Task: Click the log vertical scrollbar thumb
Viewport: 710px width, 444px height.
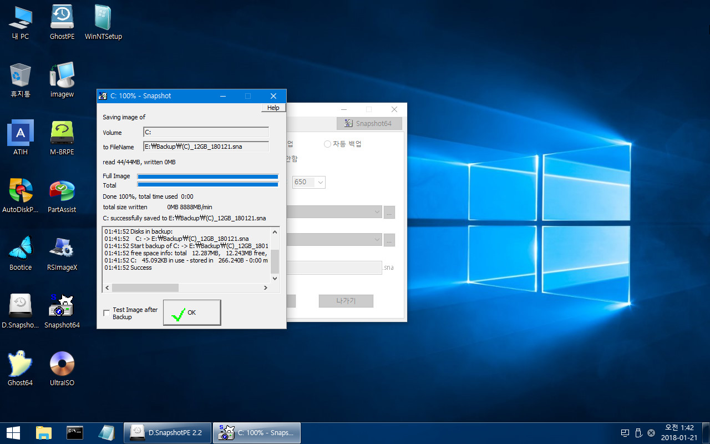Action: [275, 261]
